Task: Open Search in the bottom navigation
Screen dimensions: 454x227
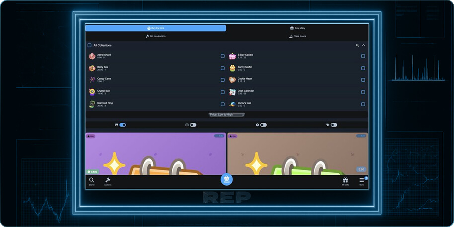Action: [x=92, y=181]
